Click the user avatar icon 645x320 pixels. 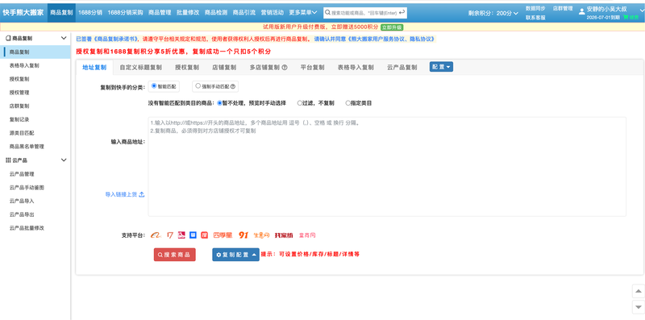point(581,11)
